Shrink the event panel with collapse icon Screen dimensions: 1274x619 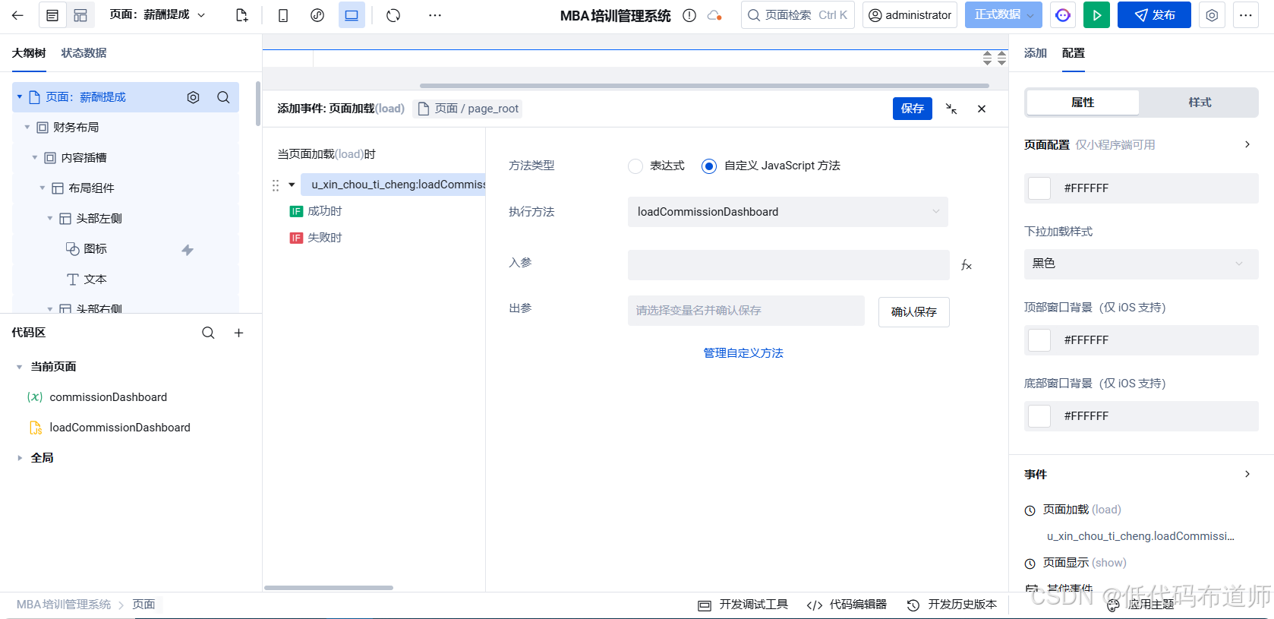[951, 109]
